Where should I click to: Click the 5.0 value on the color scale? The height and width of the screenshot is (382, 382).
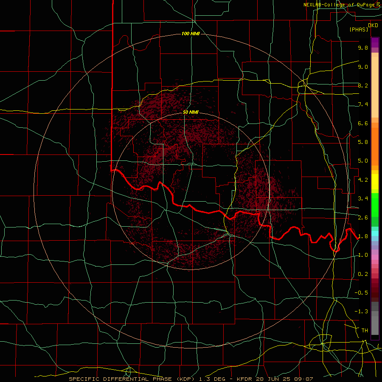(x=363, y=161)
